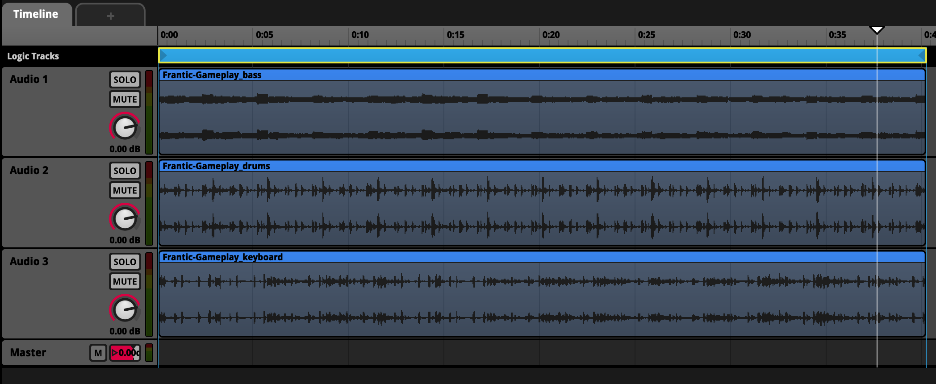Select the loop region's right end handle

click(921, 55)
